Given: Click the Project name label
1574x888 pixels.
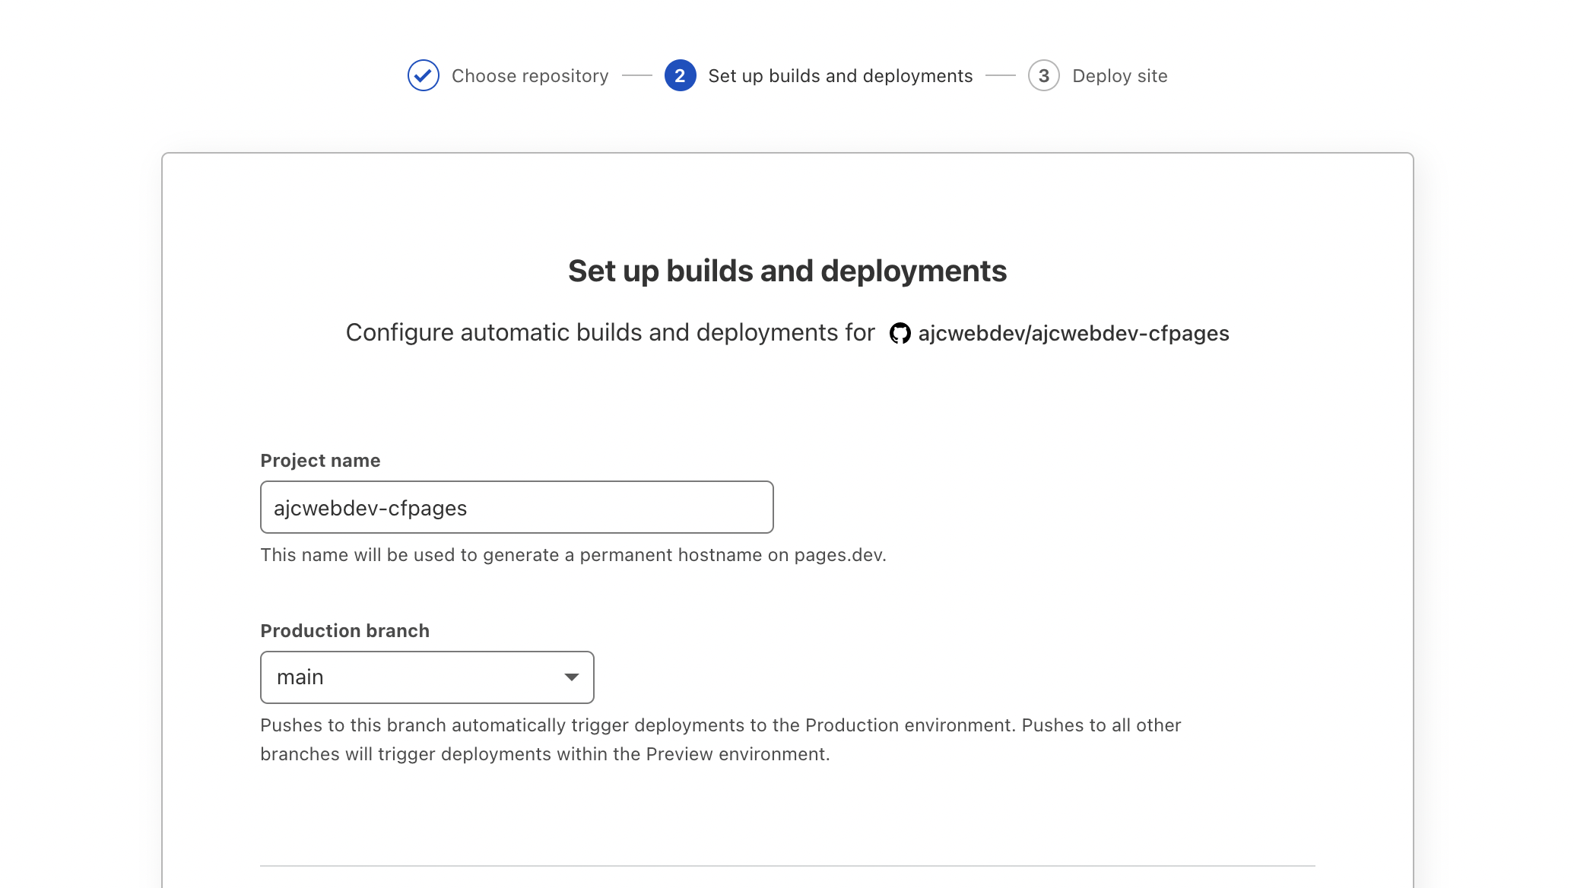Looking at the screenshot, I should pyautogui.click(x=320, y=460).
